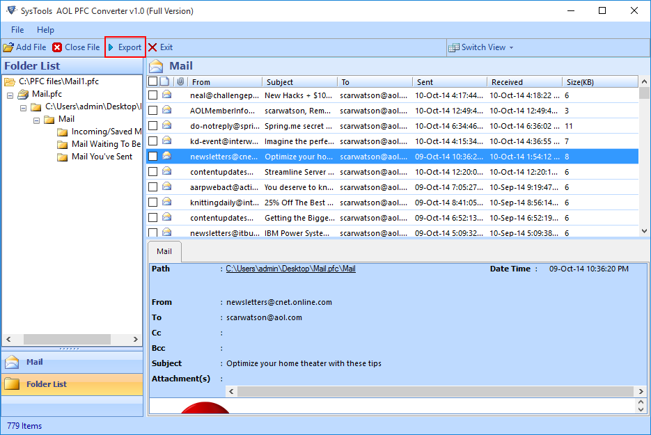Check the Streamline Server email row

coord(152,172)
